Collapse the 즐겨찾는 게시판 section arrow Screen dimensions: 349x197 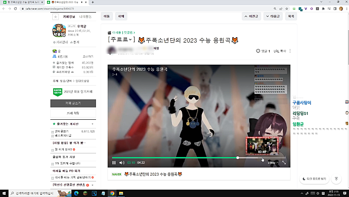92,124
